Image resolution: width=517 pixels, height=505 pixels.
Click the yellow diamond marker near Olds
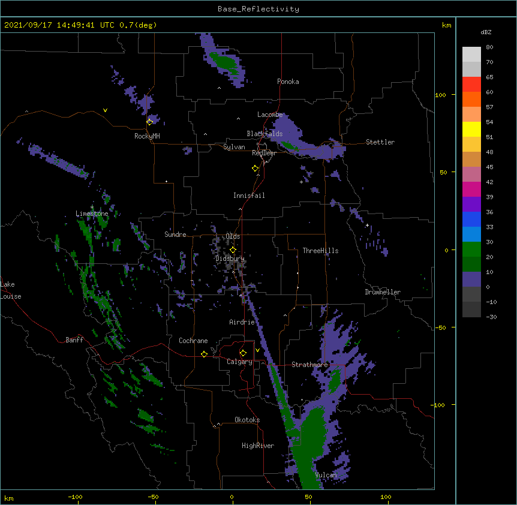tap(233, 250)
